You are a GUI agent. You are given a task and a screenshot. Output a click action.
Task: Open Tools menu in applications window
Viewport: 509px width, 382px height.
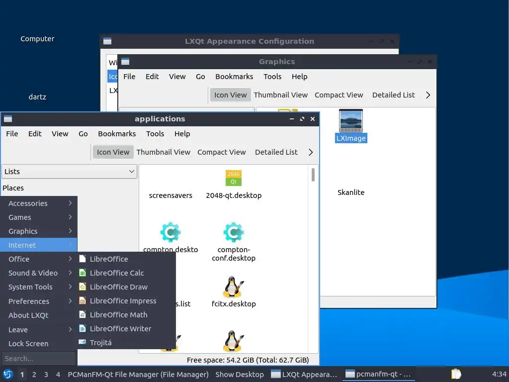click(x=155, y=134)
